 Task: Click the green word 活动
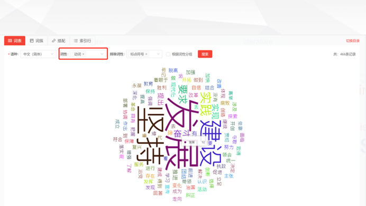tap(202, 189)
